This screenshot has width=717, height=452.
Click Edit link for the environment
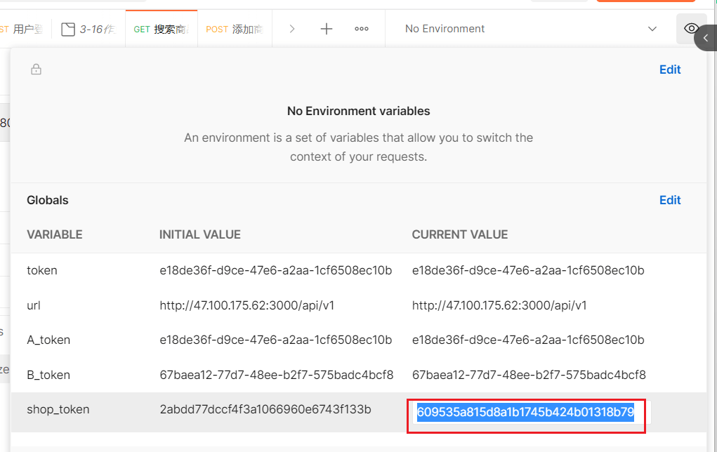click(x=670, y=69)
